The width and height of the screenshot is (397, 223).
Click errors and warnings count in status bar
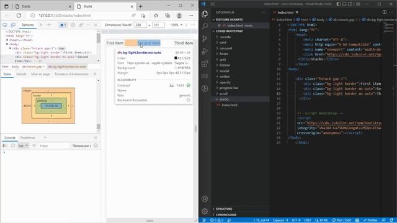pos(216,221)
